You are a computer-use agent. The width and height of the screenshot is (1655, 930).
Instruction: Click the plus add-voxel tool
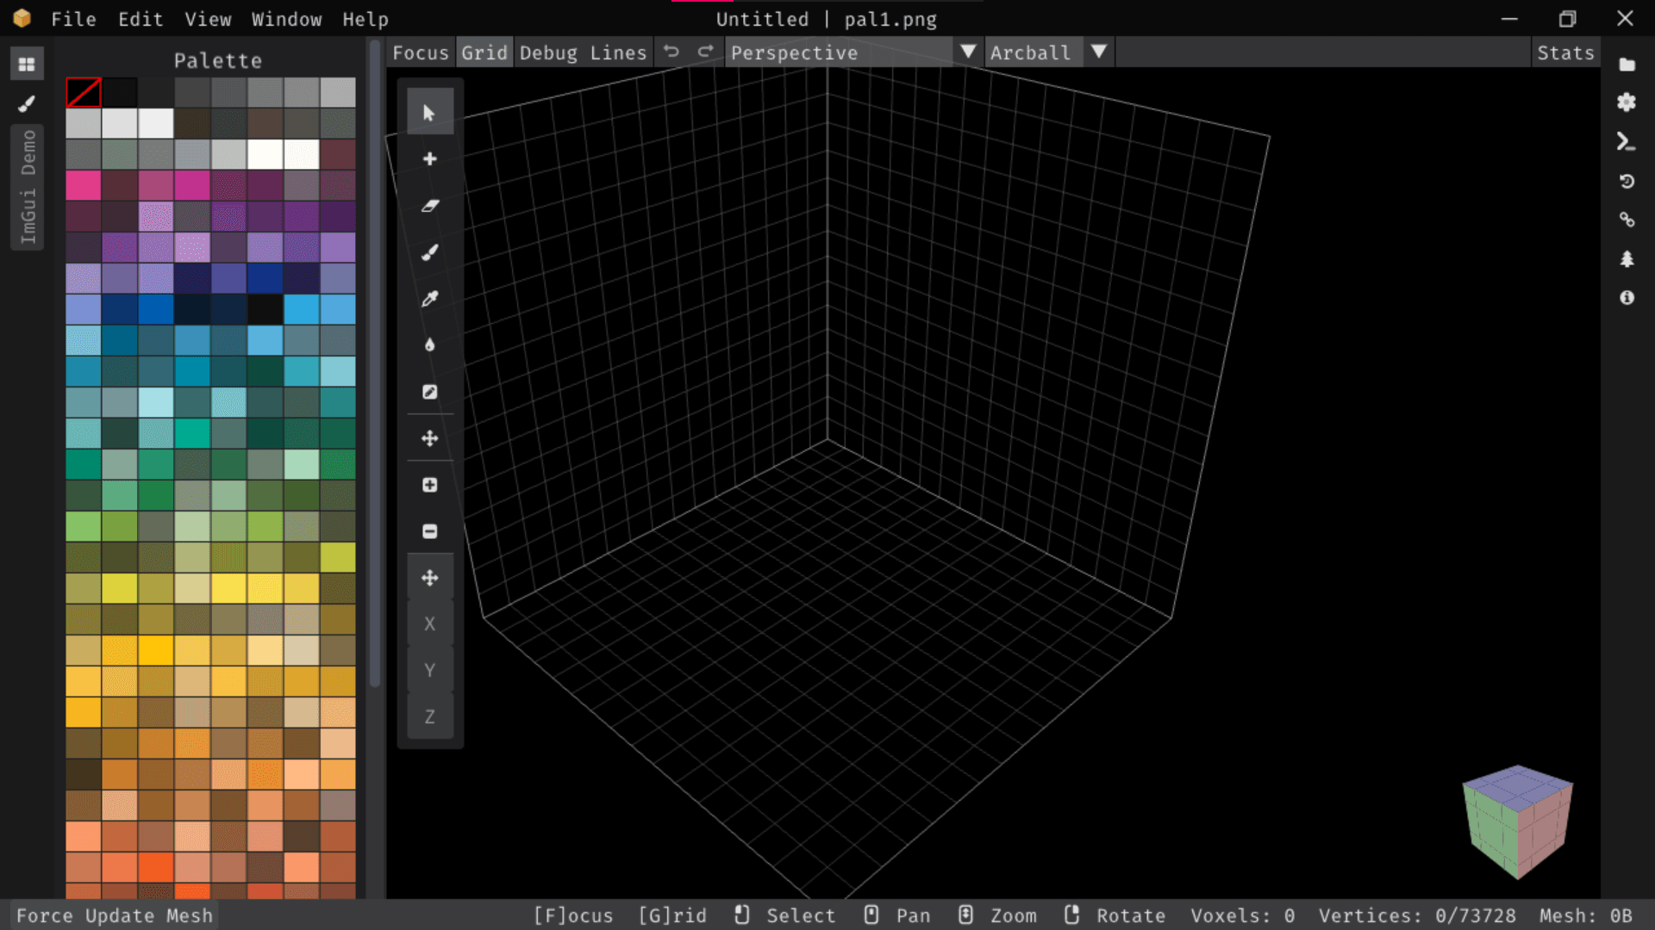coord(429,159)
